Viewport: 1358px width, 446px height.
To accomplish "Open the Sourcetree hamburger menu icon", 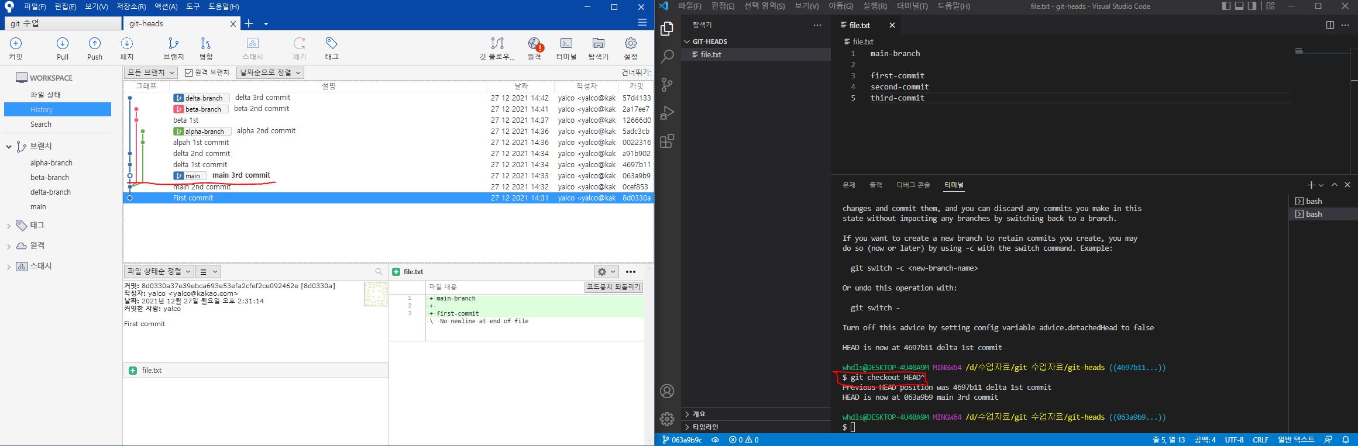I will point(642,23).
